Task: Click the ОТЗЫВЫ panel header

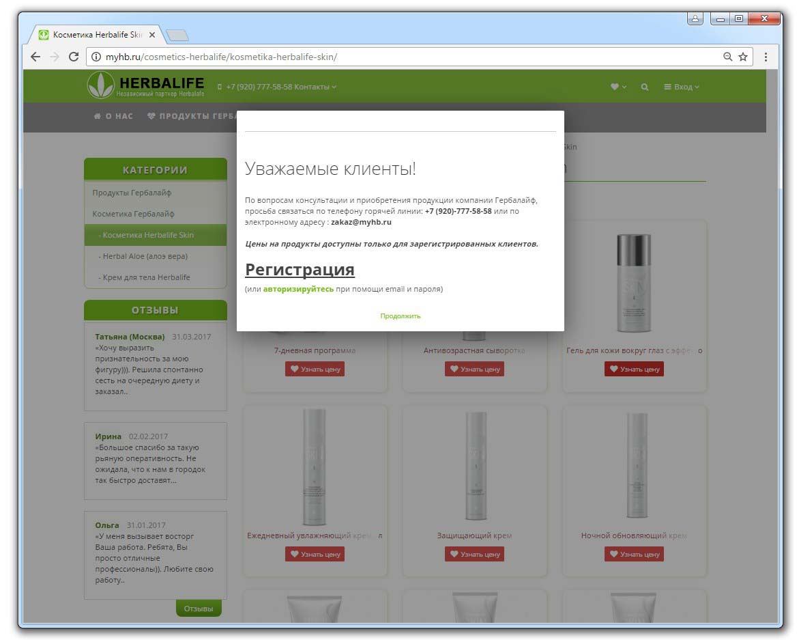Action: [156, 310]
